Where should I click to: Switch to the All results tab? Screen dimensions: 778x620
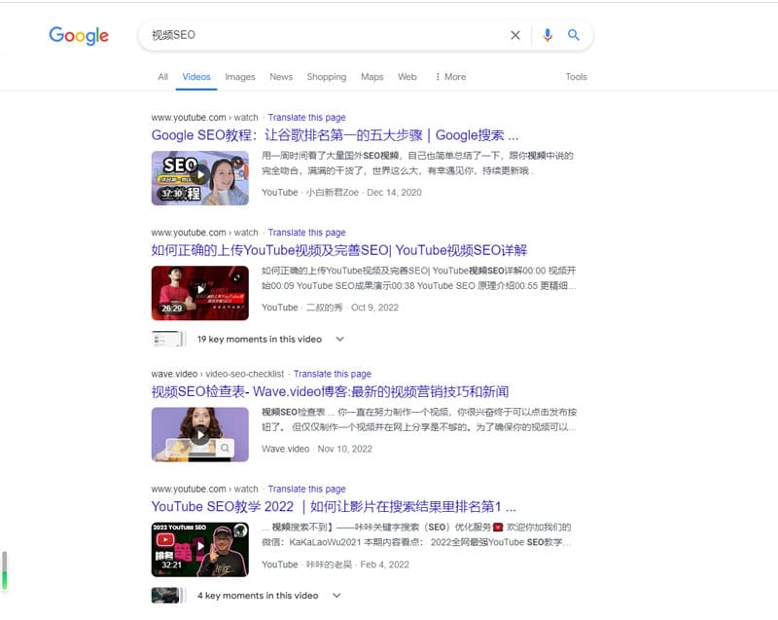[162, 77]
